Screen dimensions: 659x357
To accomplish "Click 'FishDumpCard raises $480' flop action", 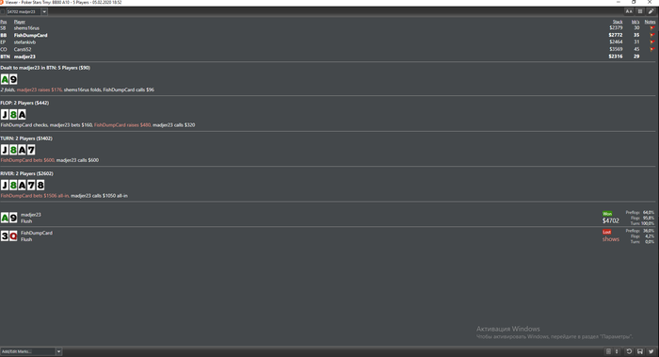I will 122,125.
